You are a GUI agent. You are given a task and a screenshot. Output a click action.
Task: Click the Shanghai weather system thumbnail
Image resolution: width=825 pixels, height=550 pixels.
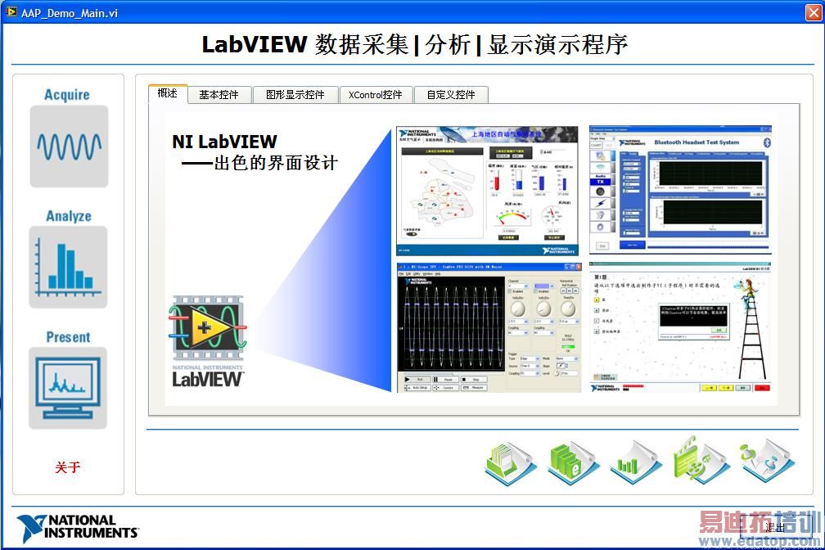(487, 191)
